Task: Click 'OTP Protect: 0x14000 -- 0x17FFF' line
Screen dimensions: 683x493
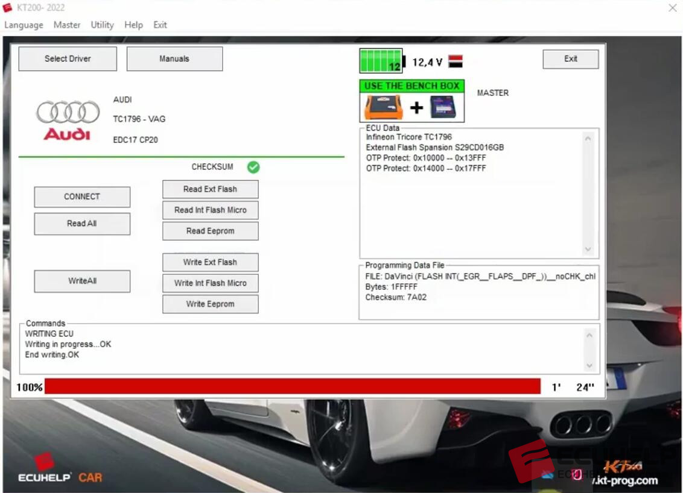Action: [x=425, y=168]
